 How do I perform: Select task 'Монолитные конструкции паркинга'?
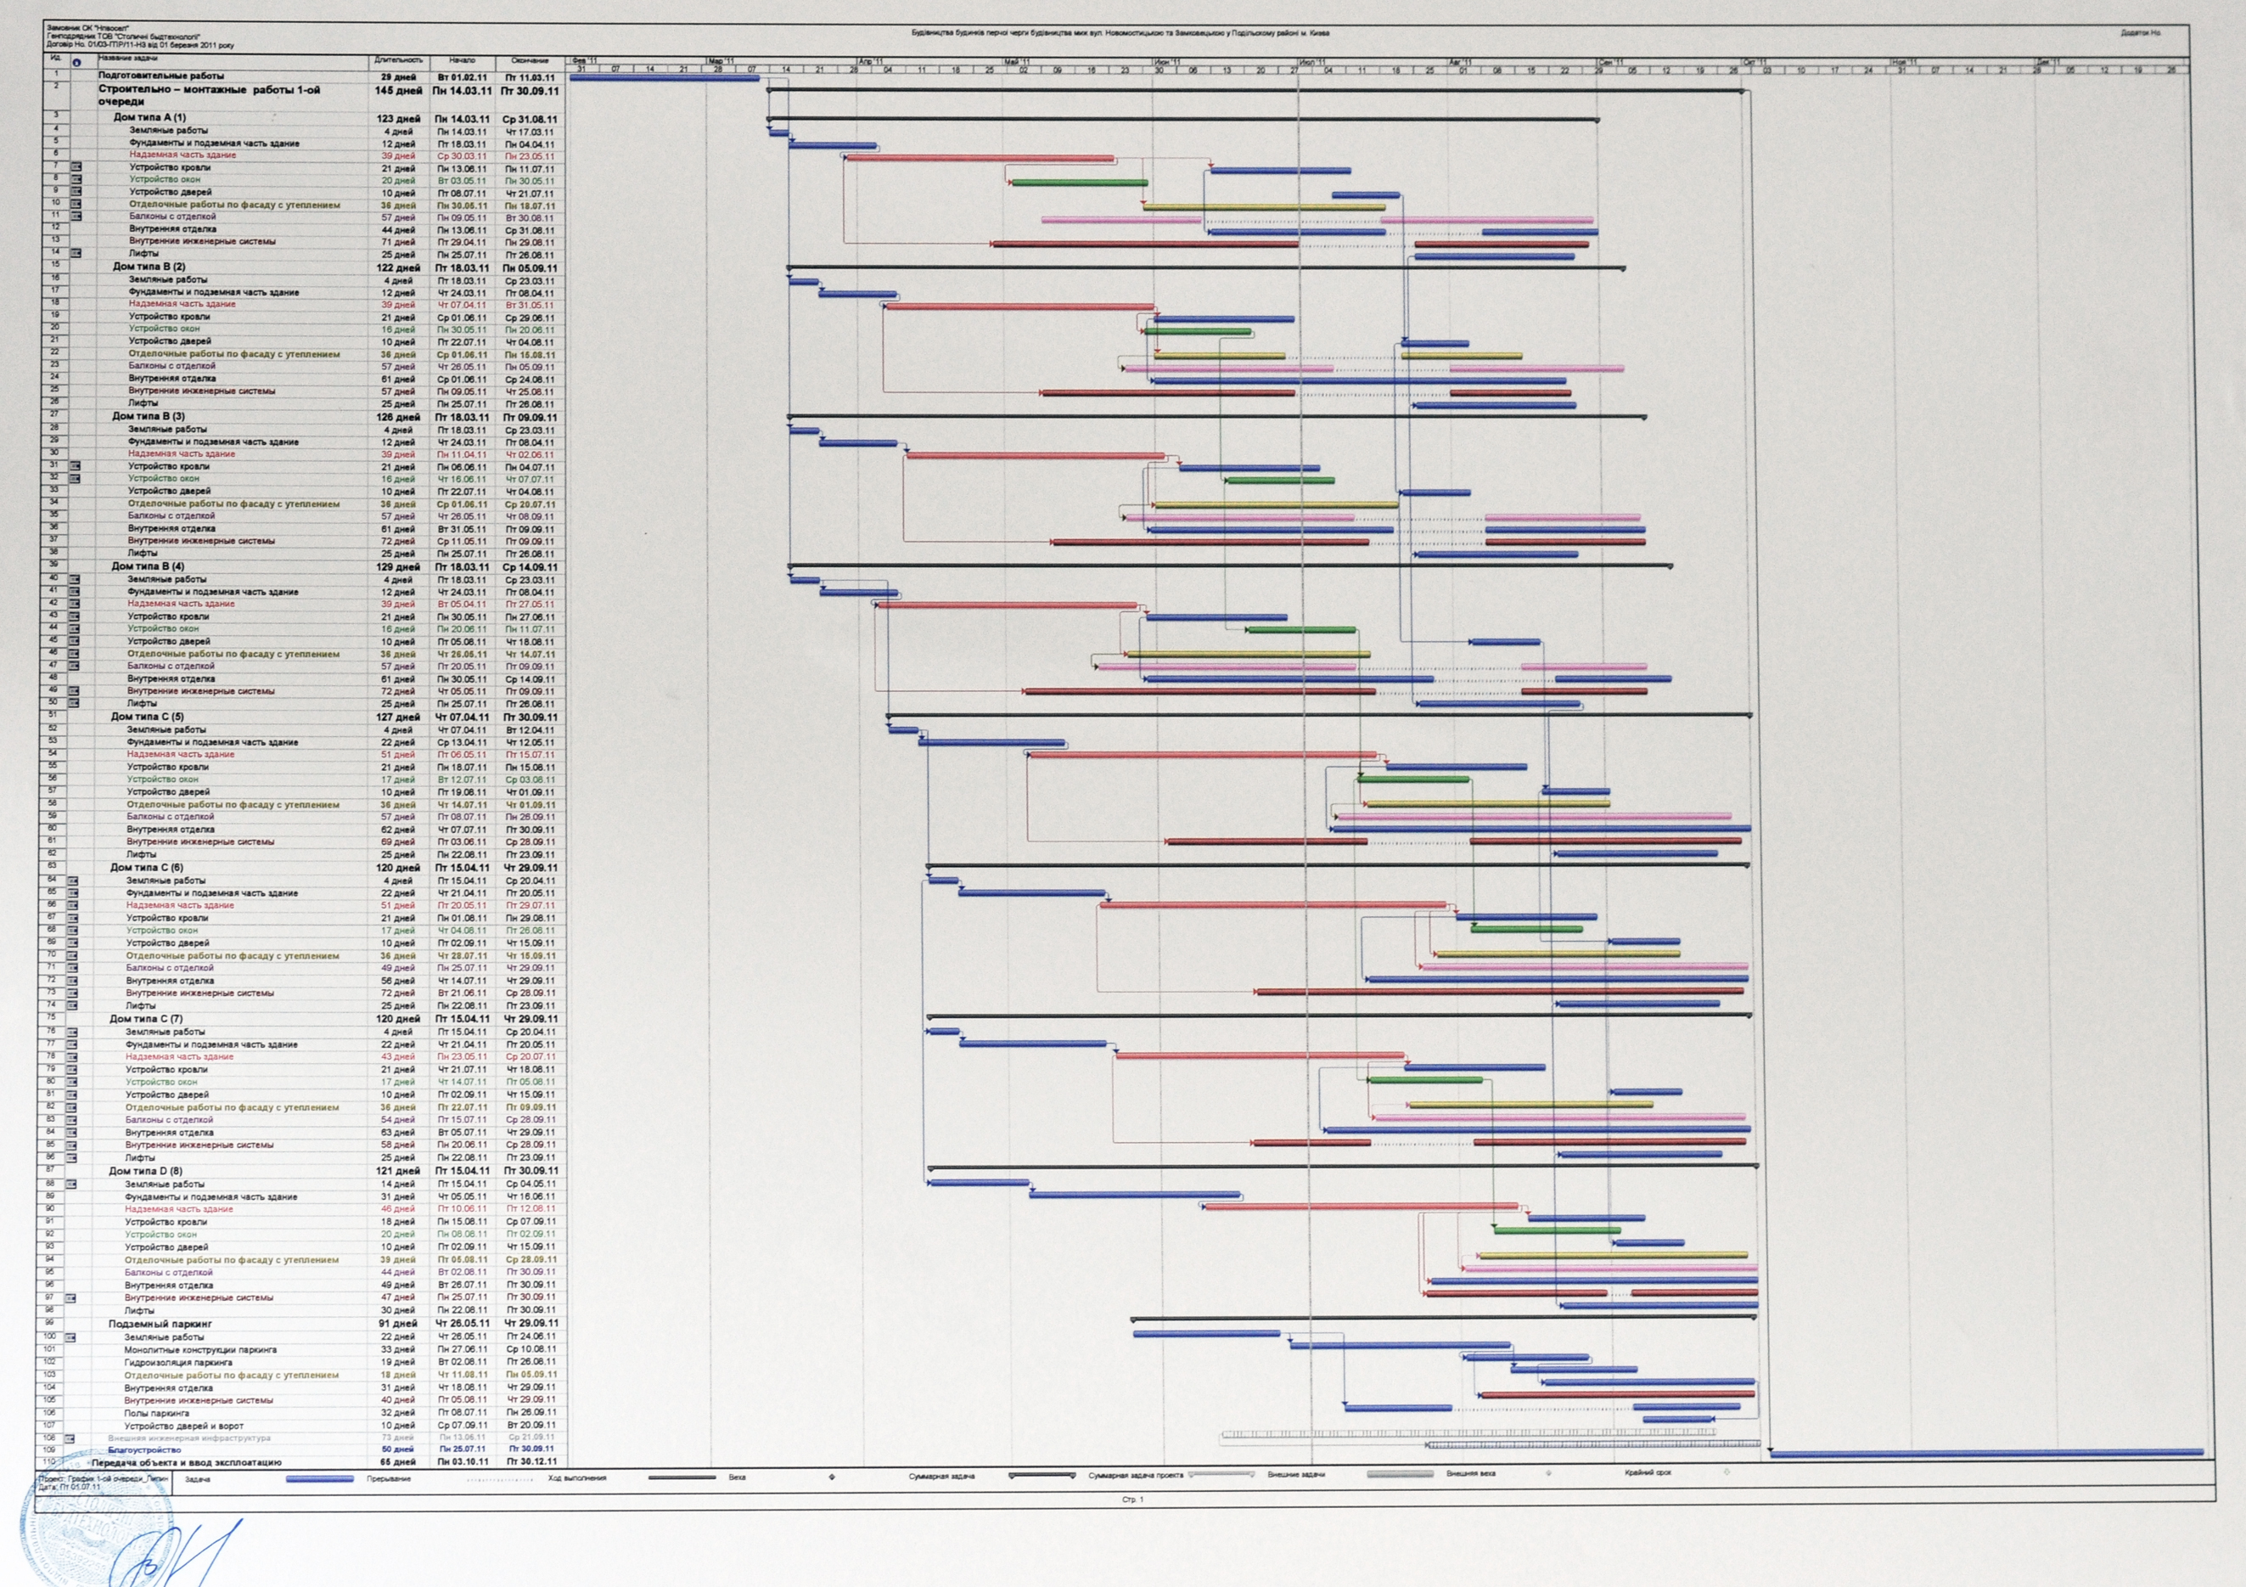200,1350
